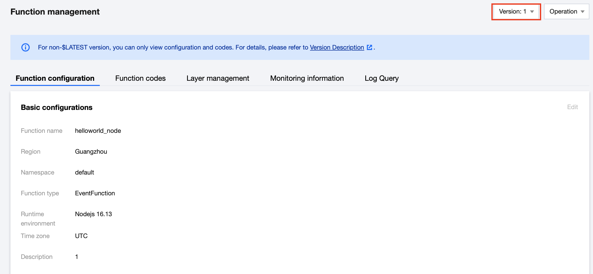
Task: Click the UTC time zone value
Action: click(81, 236)
